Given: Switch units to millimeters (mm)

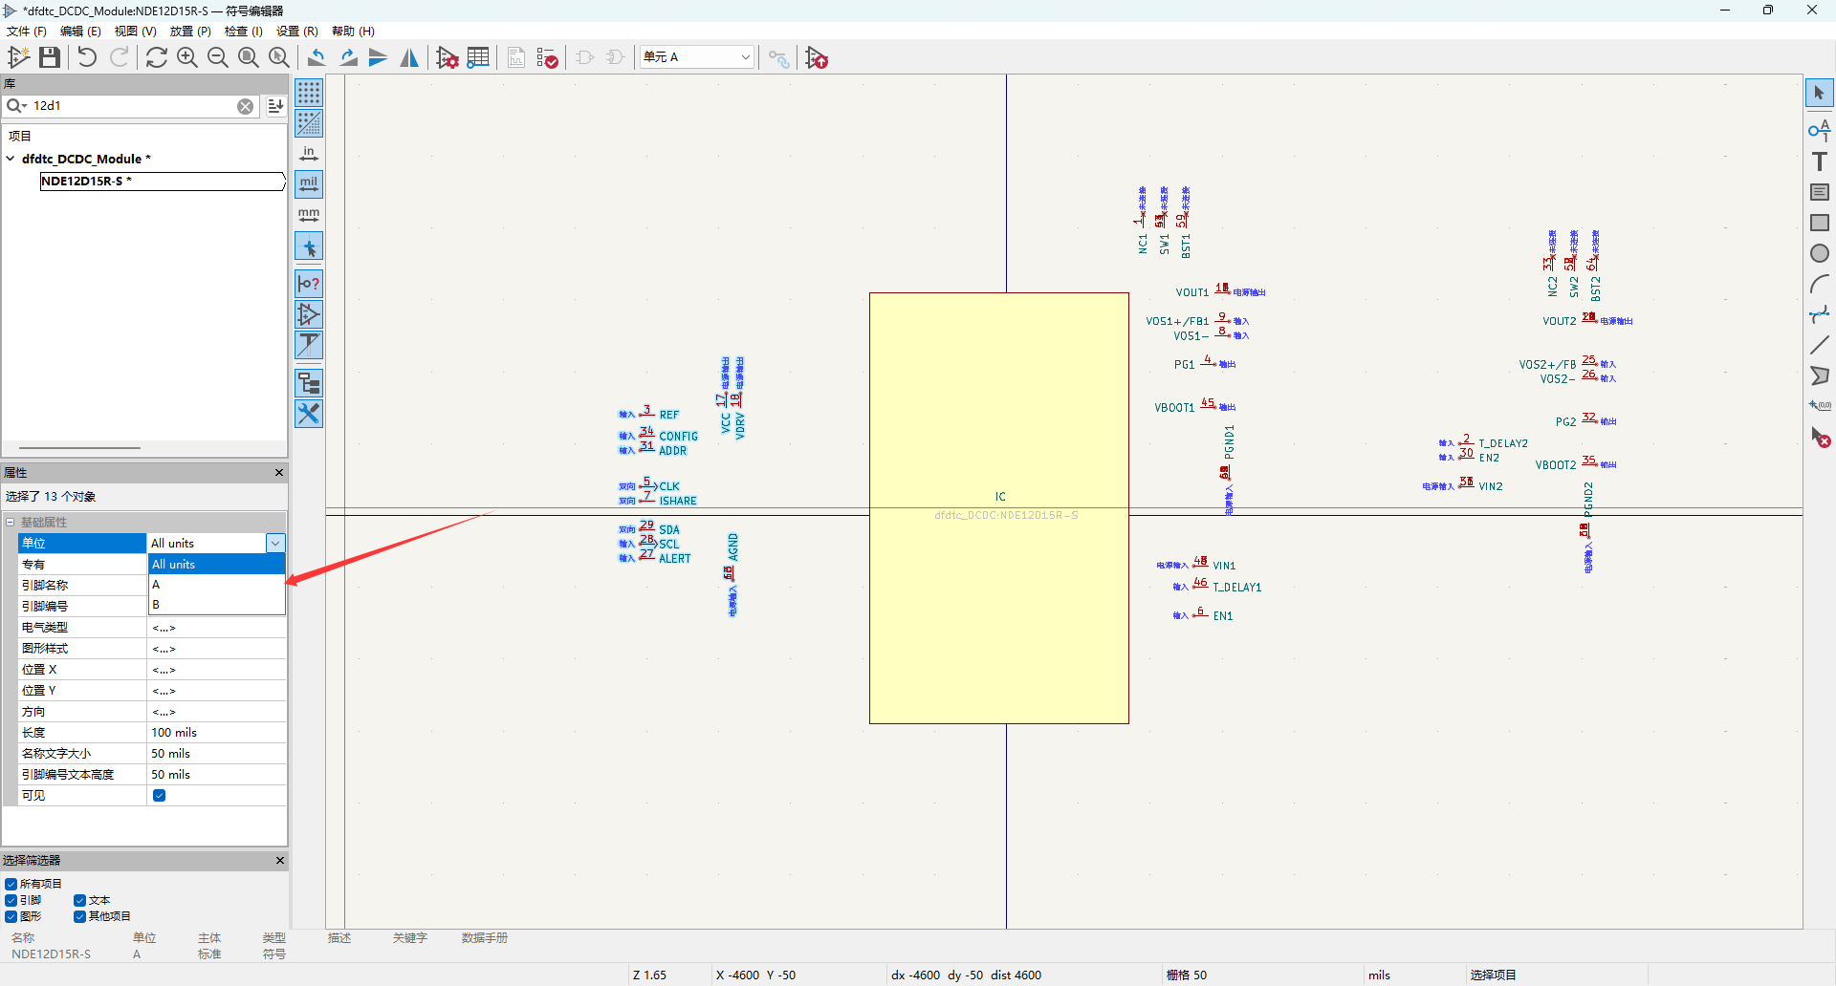Looking at the screenshot, I should (309, 215).
